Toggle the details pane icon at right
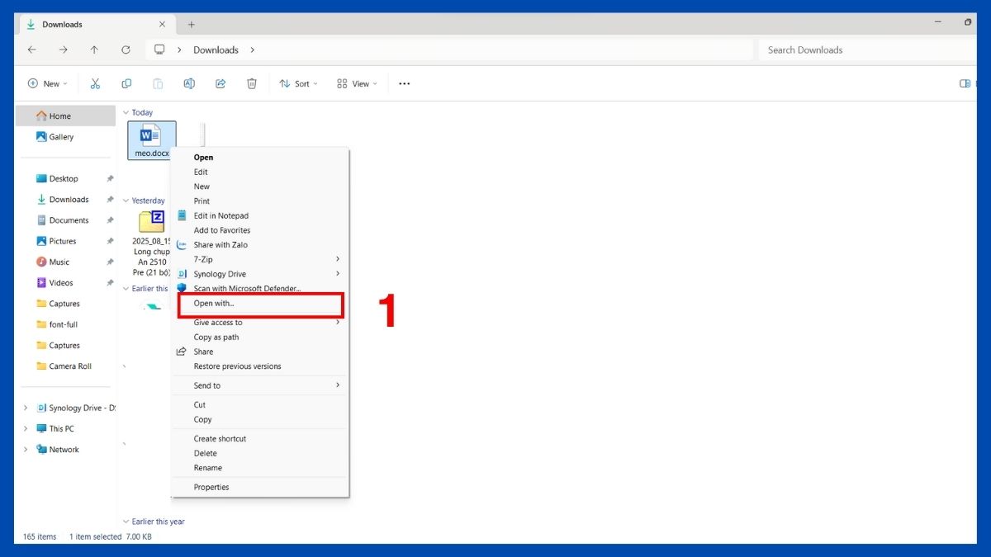 965,83
